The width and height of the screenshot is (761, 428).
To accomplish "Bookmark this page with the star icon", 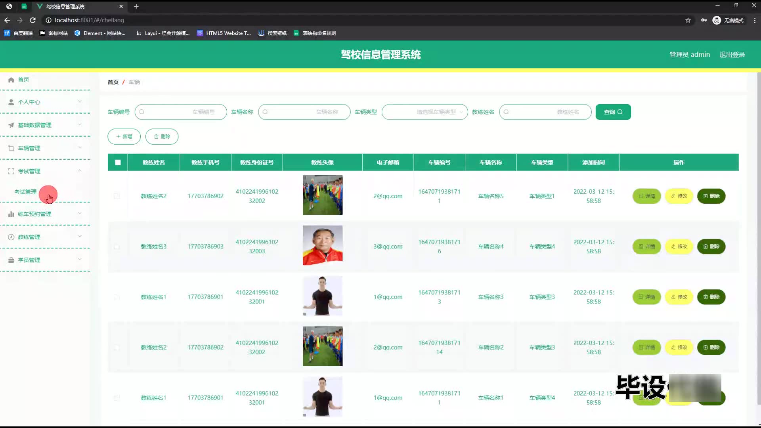I will pos(688,20).
